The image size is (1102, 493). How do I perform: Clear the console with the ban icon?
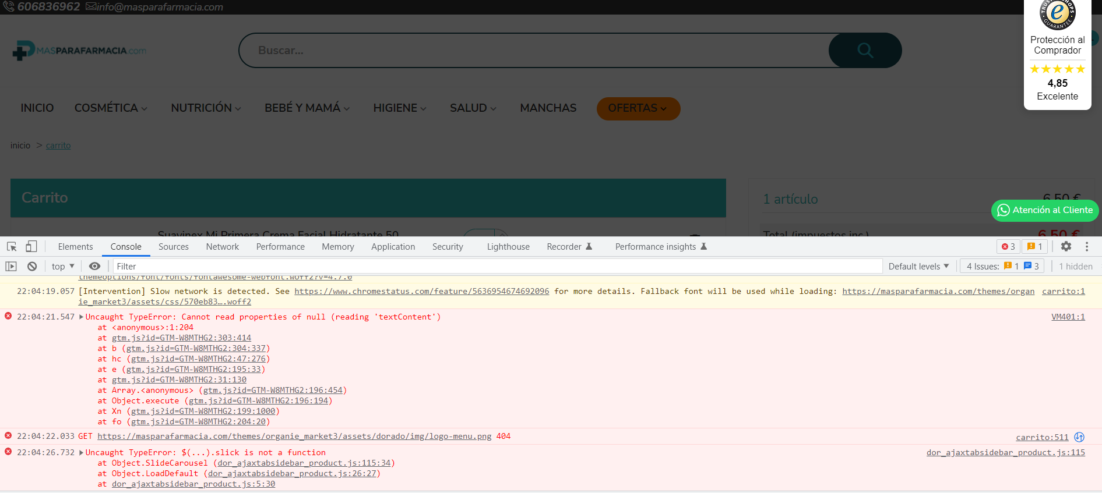coord(32,267)
